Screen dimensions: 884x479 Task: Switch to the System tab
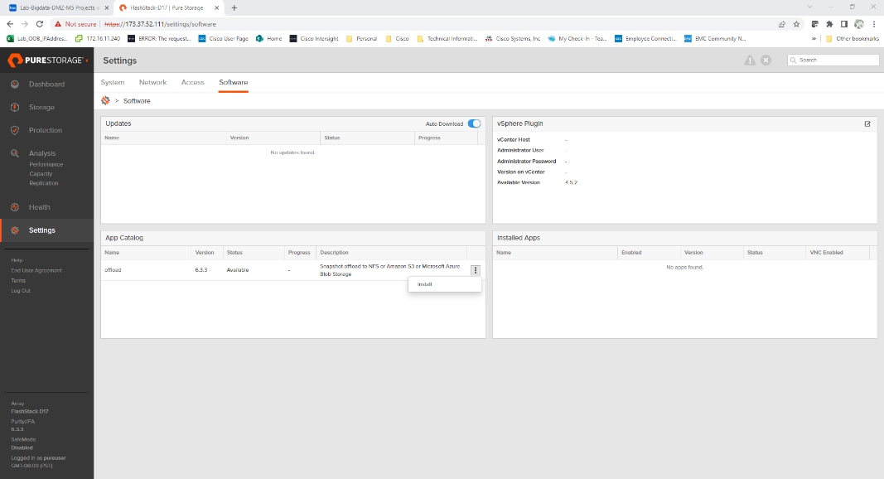pos(112,82)
